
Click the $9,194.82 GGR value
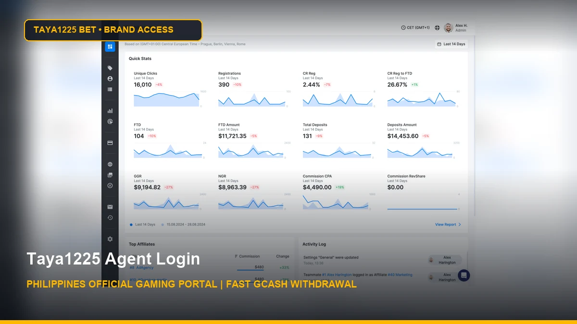pyautogui.click(x=147, y=187)
